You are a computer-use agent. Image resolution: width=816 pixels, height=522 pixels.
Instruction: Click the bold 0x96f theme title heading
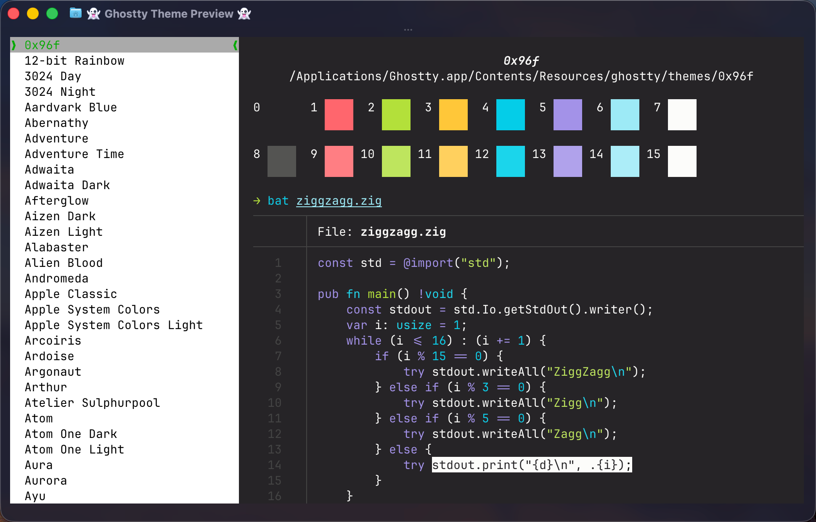(x=521, y=61)
